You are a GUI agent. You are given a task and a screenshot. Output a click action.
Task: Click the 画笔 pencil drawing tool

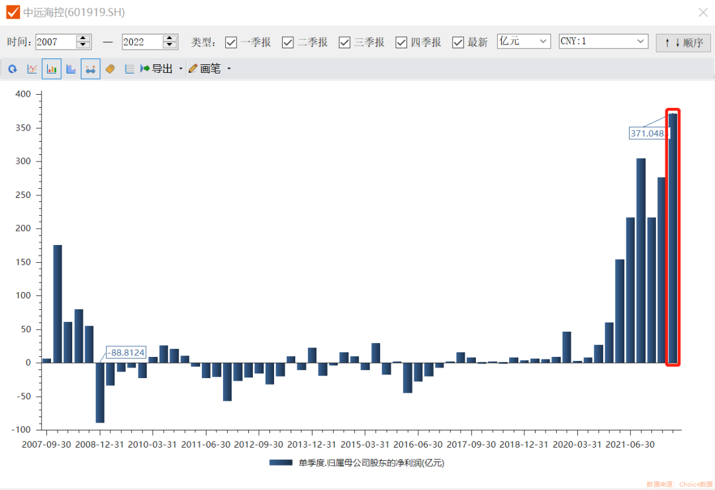pyautogui.click(x=205, y=69)
